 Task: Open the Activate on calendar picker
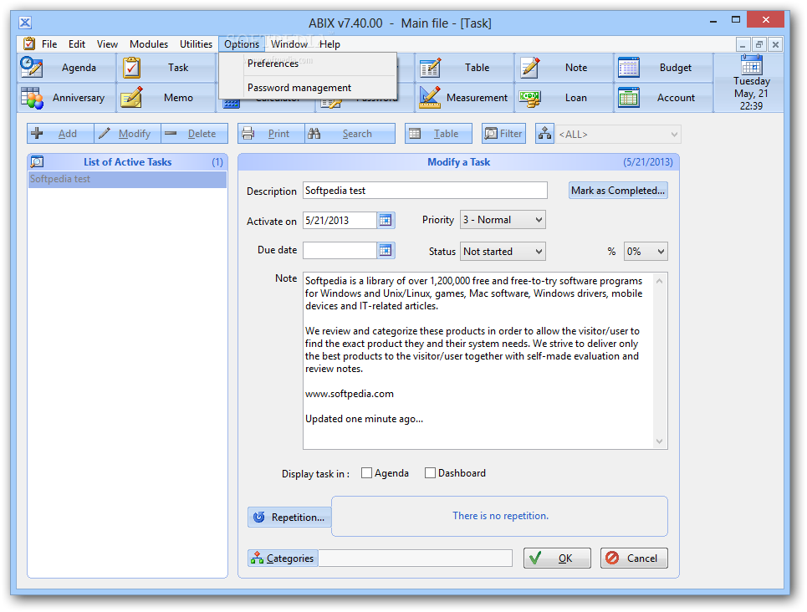tap(386, 220)
